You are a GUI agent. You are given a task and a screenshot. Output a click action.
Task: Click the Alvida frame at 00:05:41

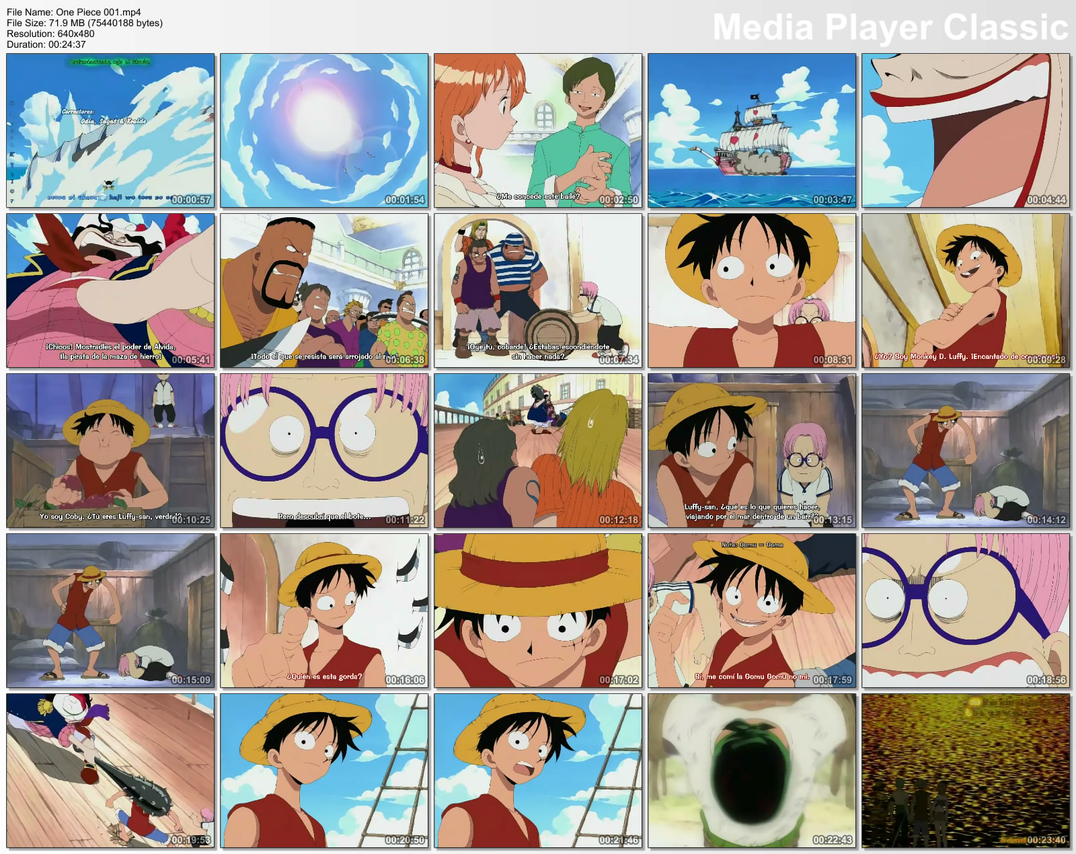(110, 290)
